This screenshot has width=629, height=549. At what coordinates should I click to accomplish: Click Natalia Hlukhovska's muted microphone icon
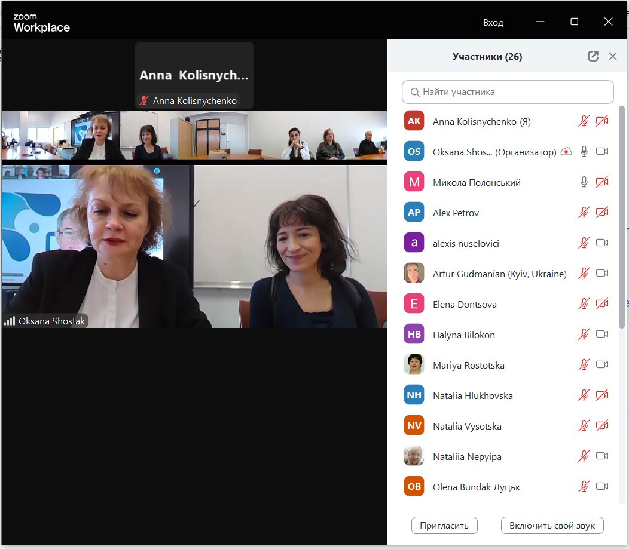584,395
